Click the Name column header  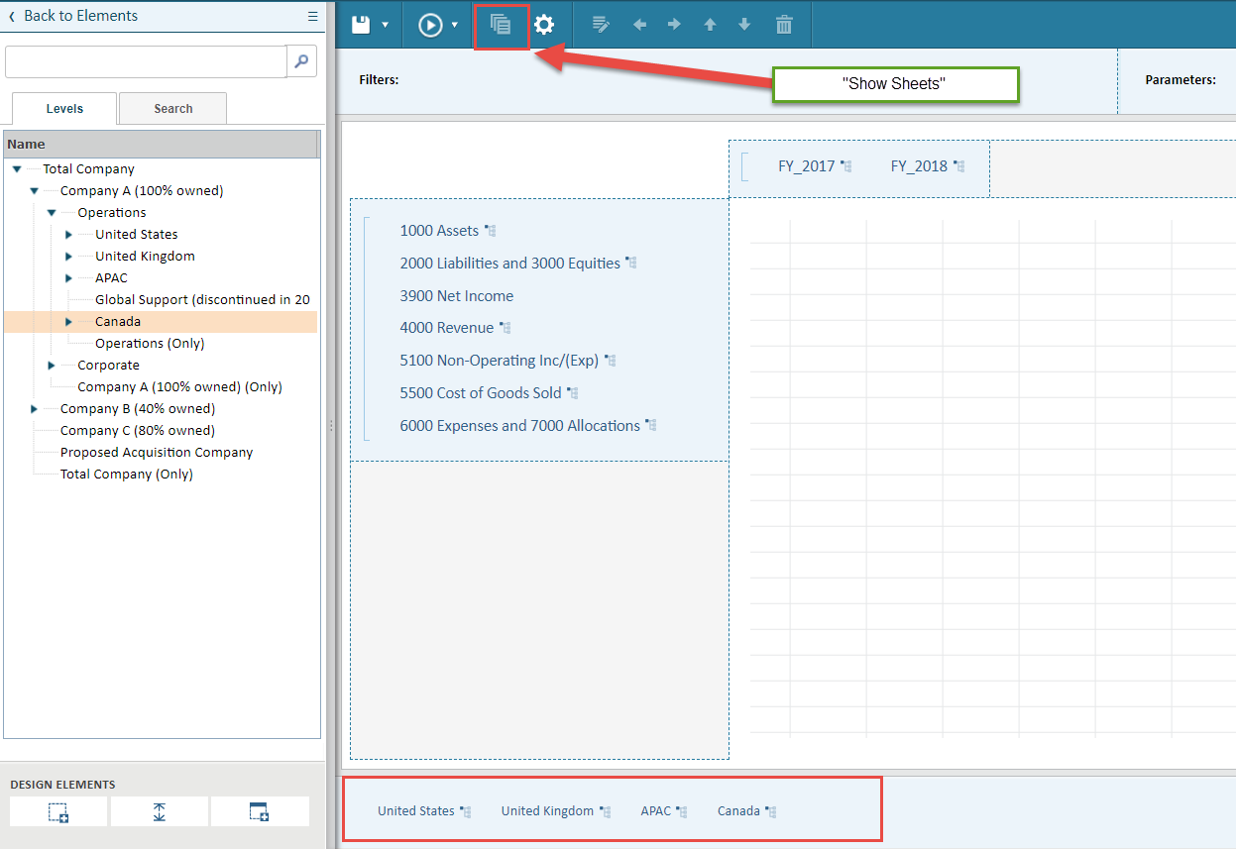pyautogui.click(x=161, y=145)
